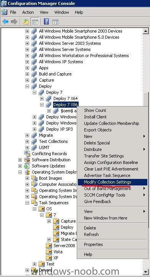Click the Software Distribution icon
The image size is (150, 277).
pos(27,160)
